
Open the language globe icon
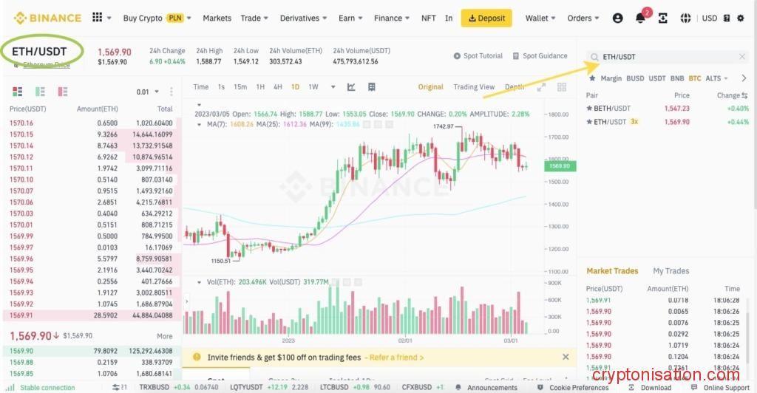point(685,18)
